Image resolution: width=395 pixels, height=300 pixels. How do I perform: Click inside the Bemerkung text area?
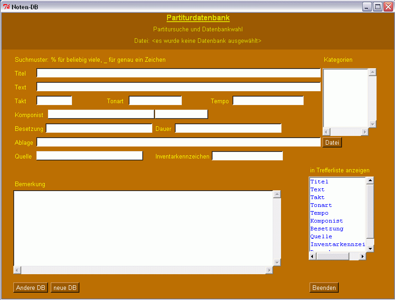(x=143, y=228)
